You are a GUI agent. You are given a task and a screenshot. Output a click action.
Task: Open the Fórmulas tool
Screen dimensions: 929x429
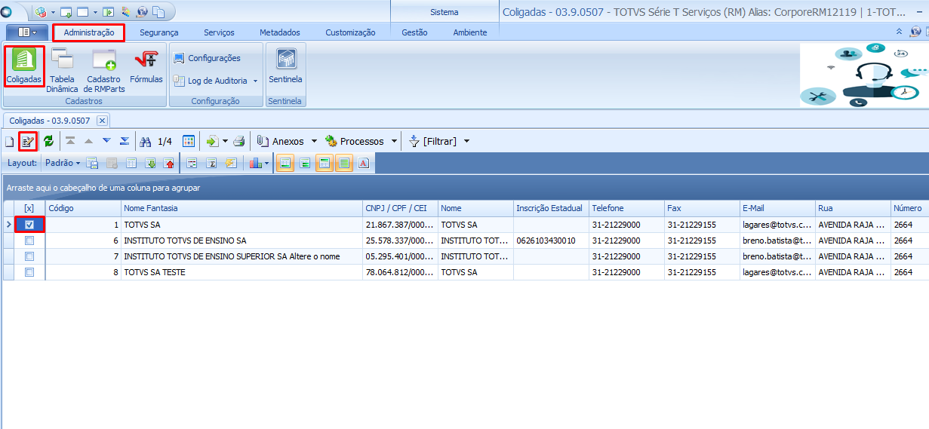[x=146, y=66]
